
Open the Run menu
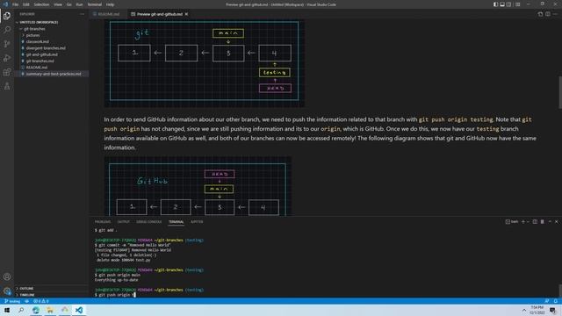pyautogui.click(x=80, y=4)
